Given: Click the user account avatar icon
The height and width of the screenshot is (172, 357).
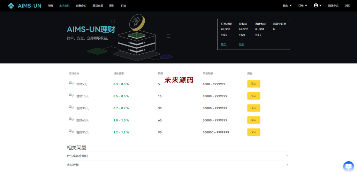Looking at the screenshot, I should (316, 6).
